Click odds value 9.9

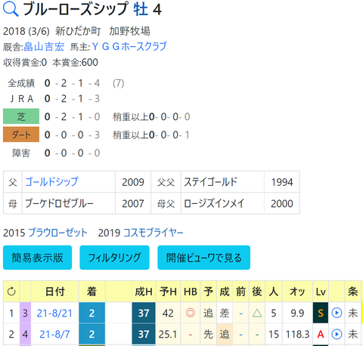coord(297,313)
